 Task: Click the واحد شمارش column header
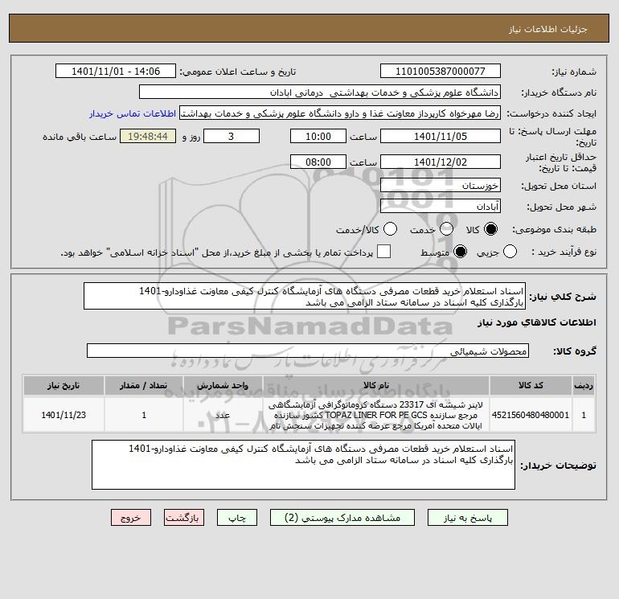(x=223, y=385)
